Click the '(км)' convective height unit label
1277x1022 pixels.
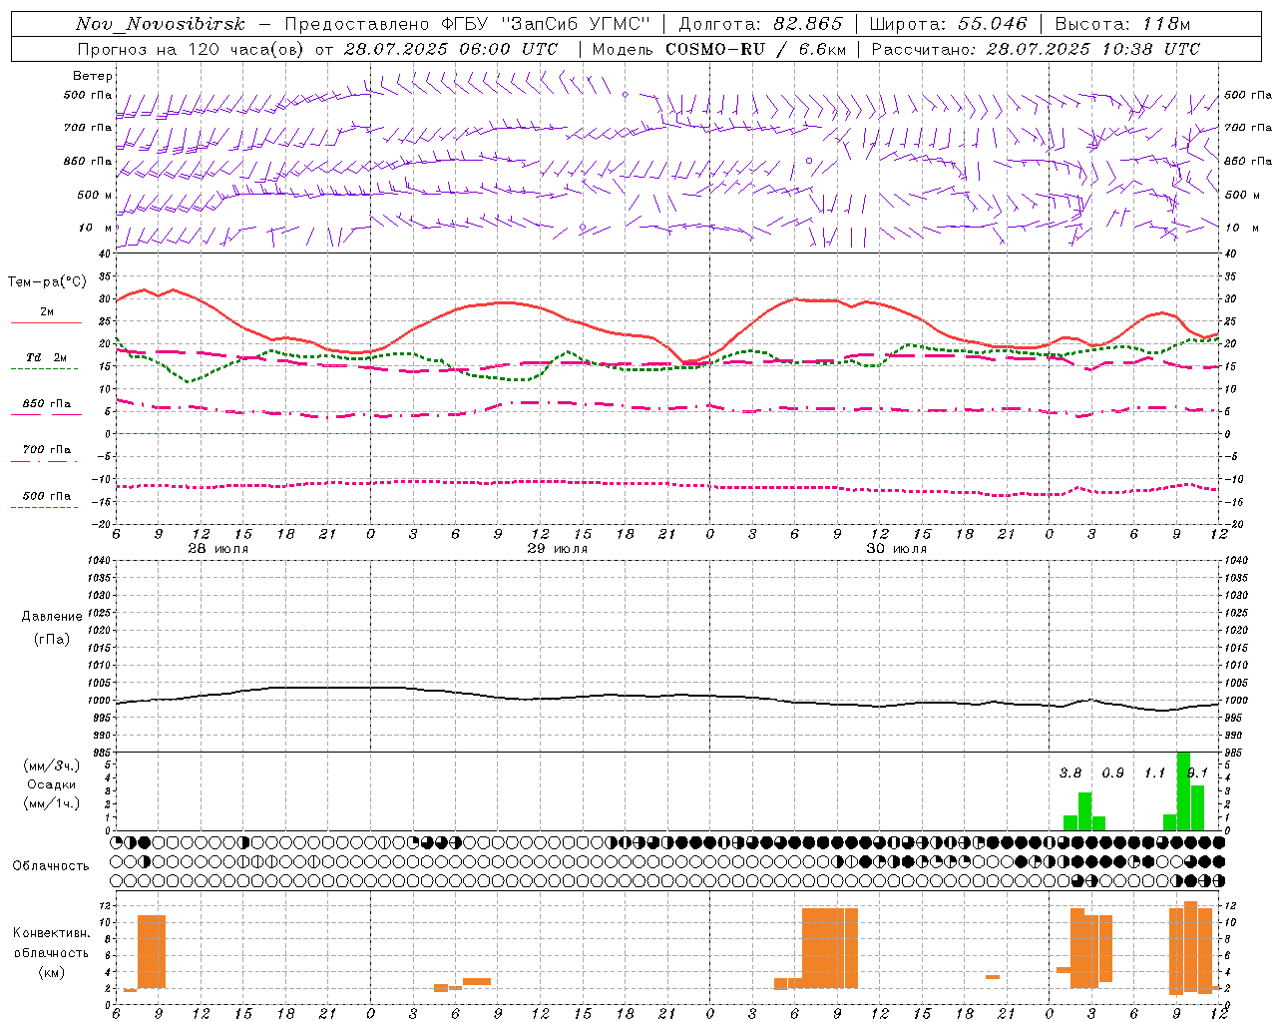(52, 972)
